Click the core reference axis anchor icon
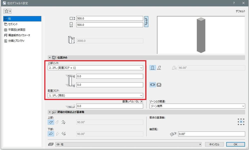 241,122
